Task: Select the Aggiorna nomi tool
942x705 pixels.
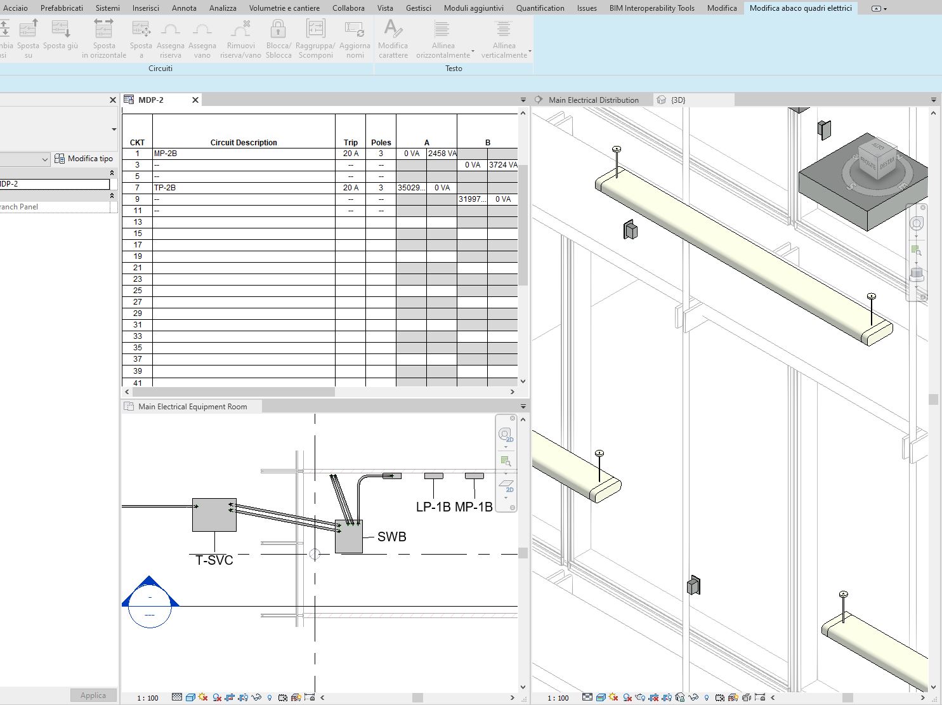Action: [355, 38]
